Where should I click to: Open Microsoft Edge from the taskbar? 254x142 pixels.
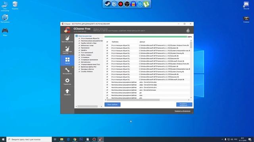[68, 139]
